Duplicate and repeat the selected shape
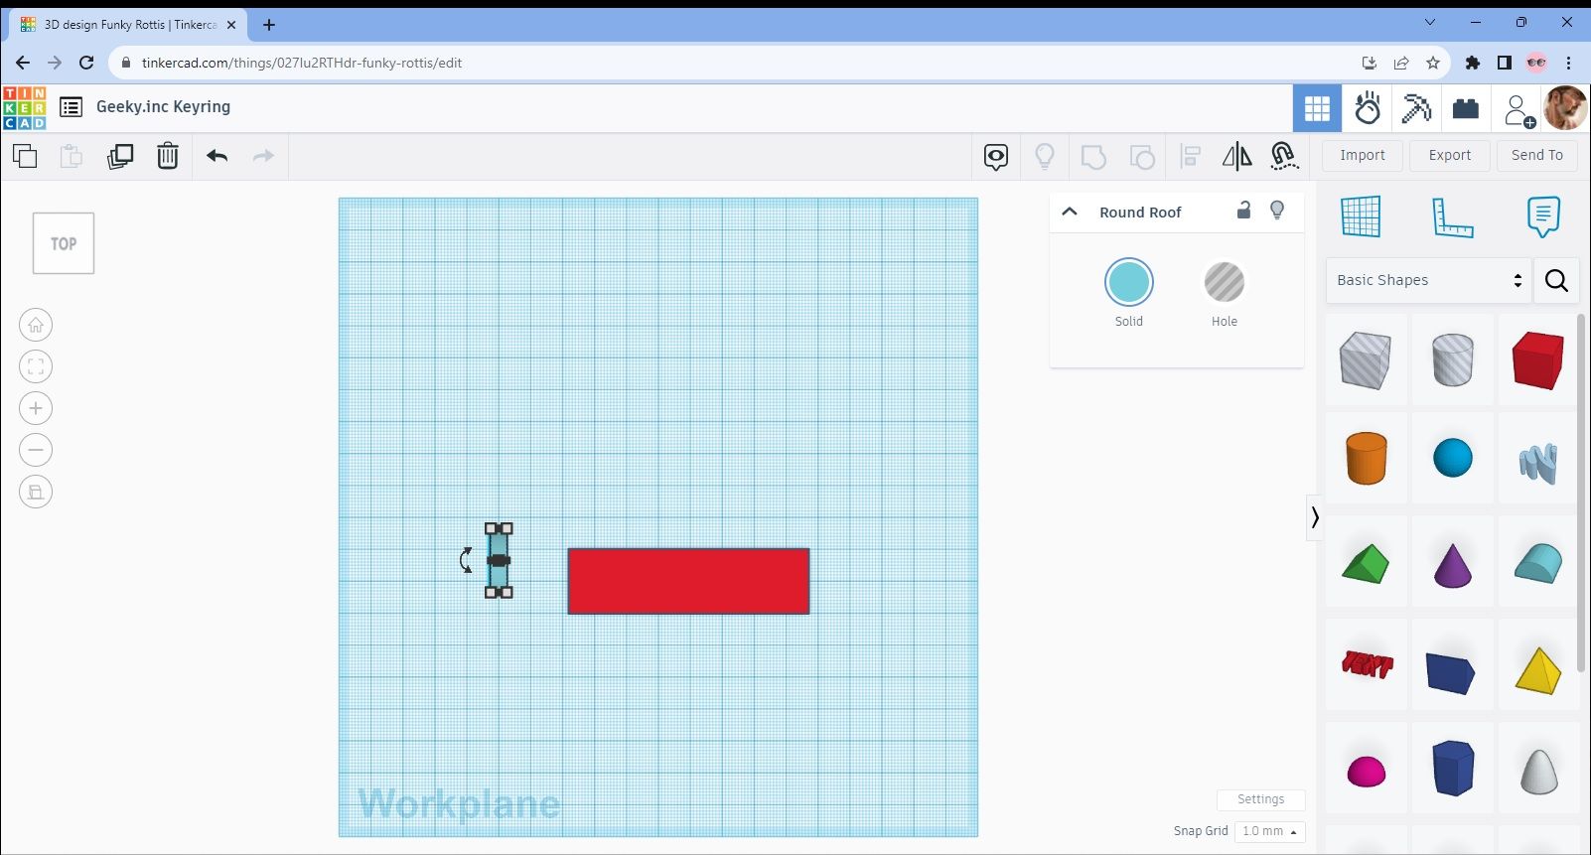This screenshot has width=1591, height=855. 120,156
